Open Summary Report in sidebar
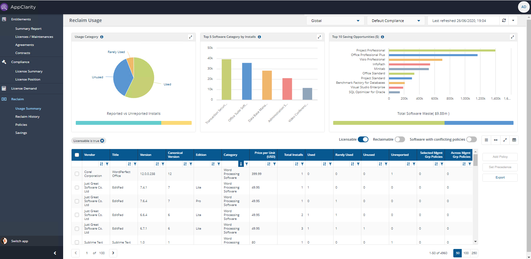 [28, 29]
